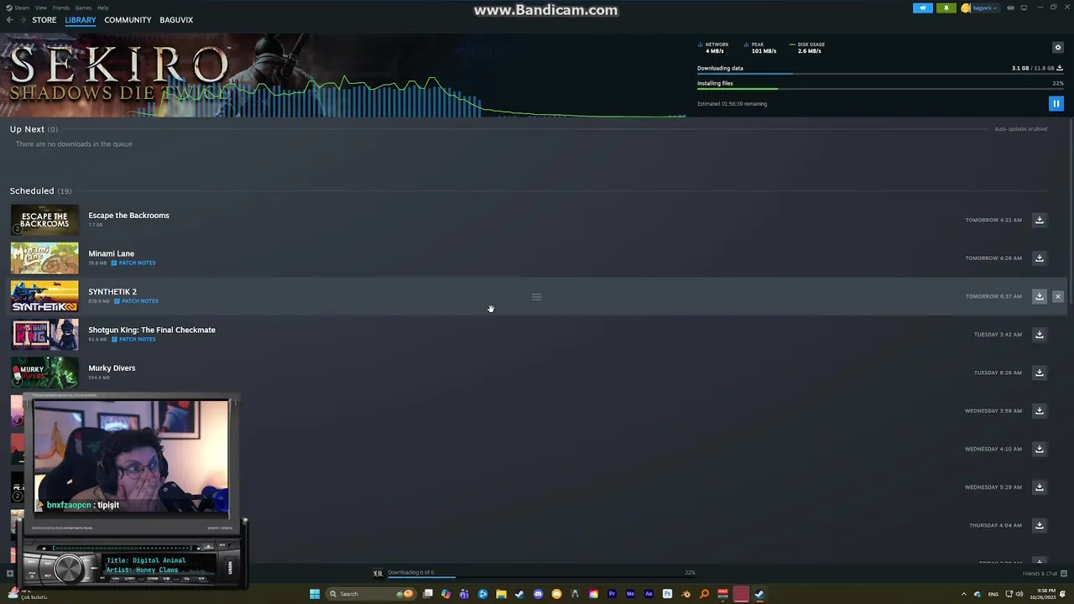Screen dimensions: 1074x604
Task: Open SYNTHETIK 2 patch notes link
Action: point(136,301)
